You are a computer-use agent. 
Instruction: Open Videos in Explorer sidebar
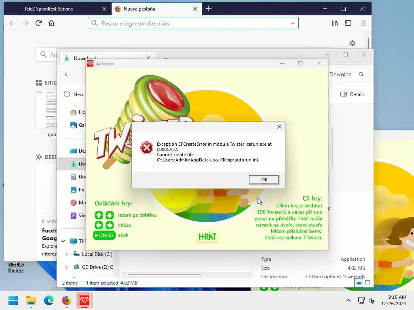(78, 216)
